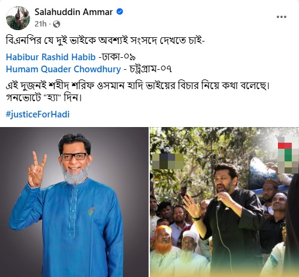Image resolution: width=299 pixels, height=277 pixels.
Task: Click the blurred flag logo in rally photo
Action: pyautogui.click(x=288, y=155)
